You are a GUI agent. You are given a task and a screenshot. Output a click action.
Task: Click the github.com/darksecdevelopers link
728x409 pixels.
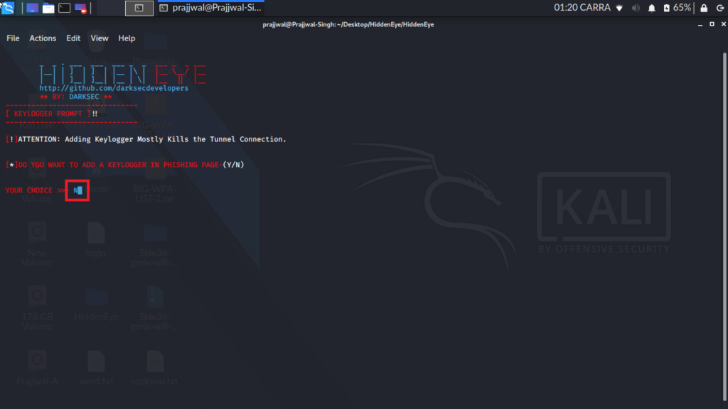tap(114, 88)
